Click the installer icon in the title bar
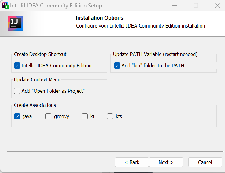This screenshot has width=225, height=173. (5, 6)
